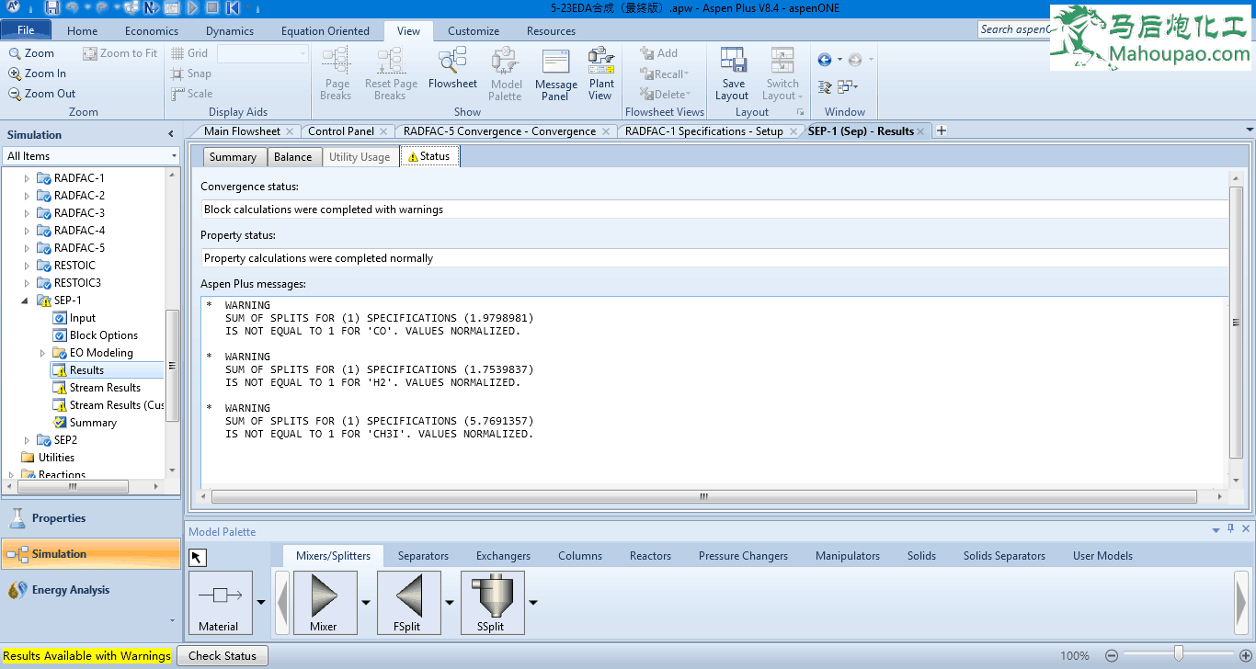Pin the Model Palette panel

[1230, 528]
